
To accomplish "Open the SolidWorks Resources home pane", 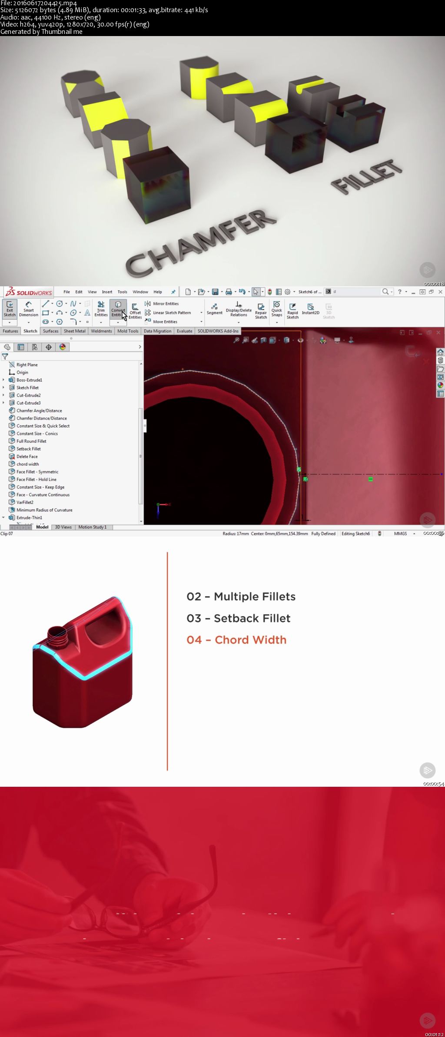I will [440, 352].
